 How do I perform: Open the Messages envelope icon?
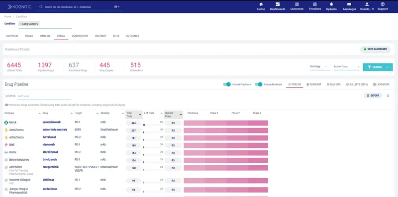pos(349,4)
